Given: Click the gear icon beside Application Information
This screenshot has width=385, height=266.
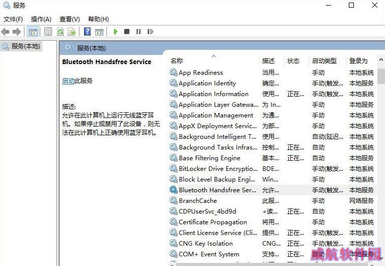Looking at the screenshot, I should [173, 94].
